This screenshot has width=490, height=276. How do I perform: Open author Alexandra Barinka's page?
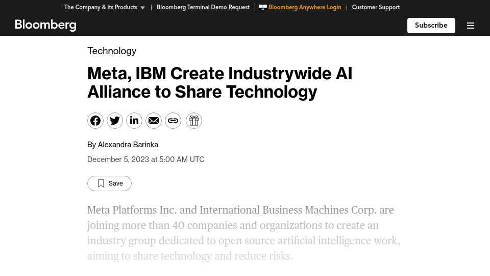pos(128,145)
